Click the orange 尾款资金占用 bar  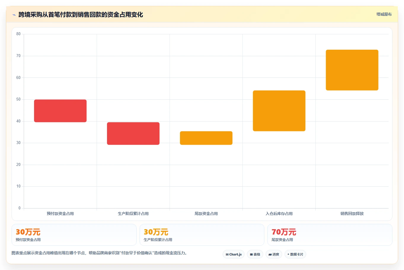206,138
